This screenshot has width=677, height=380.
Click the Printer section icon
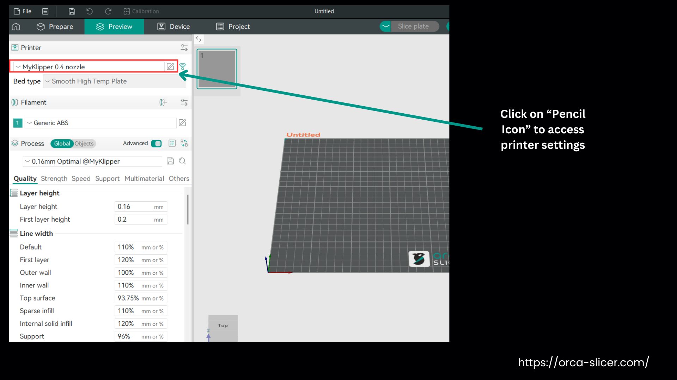[x=15, y=47]
